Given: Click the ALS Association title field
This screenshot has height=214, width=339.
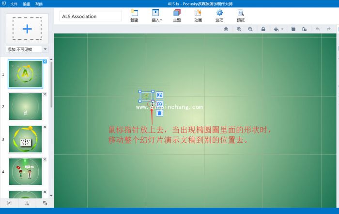Looking at the screenshot, I should click(x=91, y=16).
